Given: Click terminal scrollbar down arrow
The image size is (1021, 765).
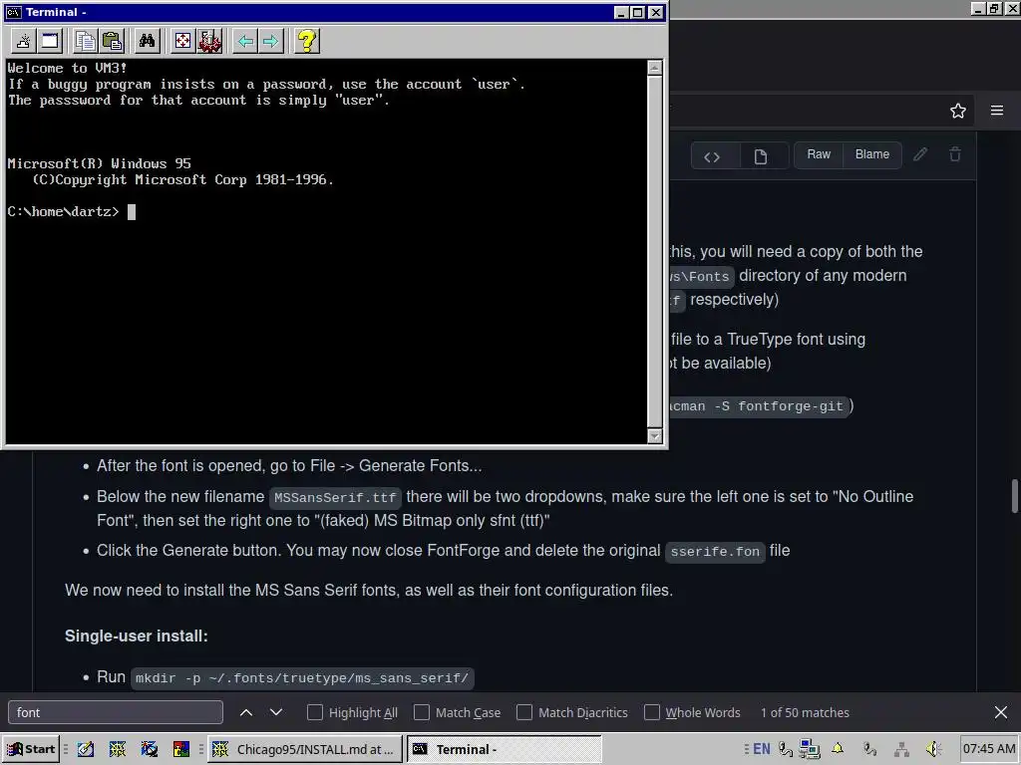Looking at the screenshot, I should point(655,436).
